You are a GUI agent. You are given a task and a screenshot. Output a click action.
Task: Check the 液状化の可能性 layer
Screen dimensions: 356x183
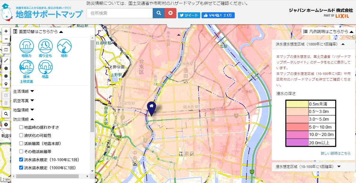pyautogui.click(x=21, y=135)
